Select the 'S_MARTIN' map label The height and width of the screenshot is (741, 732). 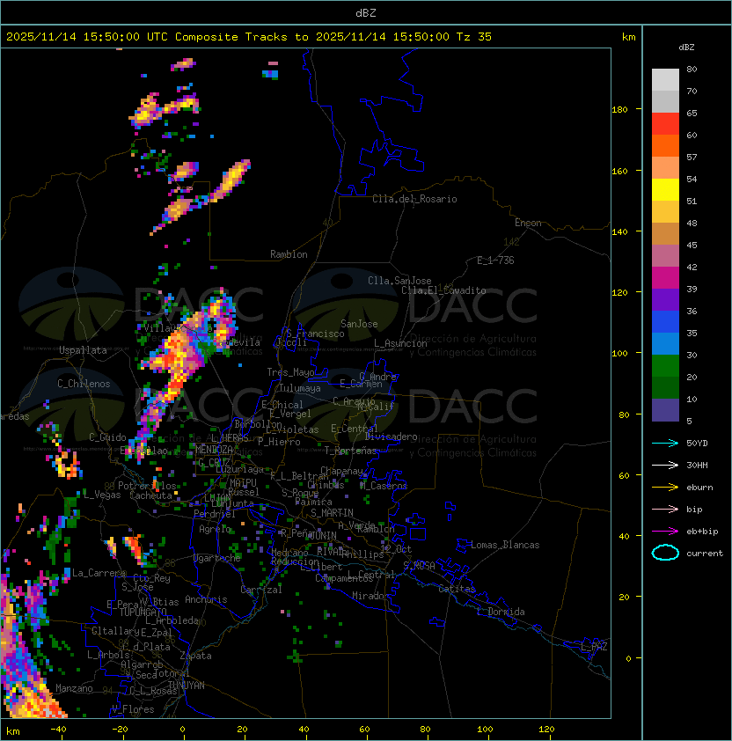[332, 512]
